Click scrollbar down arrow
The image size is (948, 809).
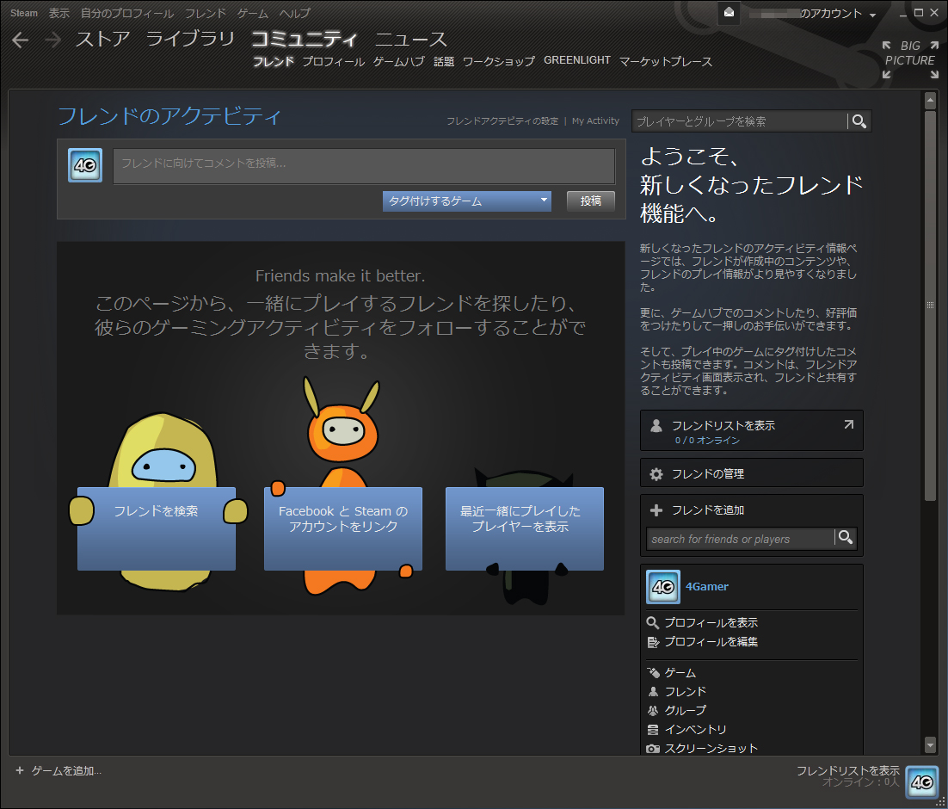pos(931,744)
